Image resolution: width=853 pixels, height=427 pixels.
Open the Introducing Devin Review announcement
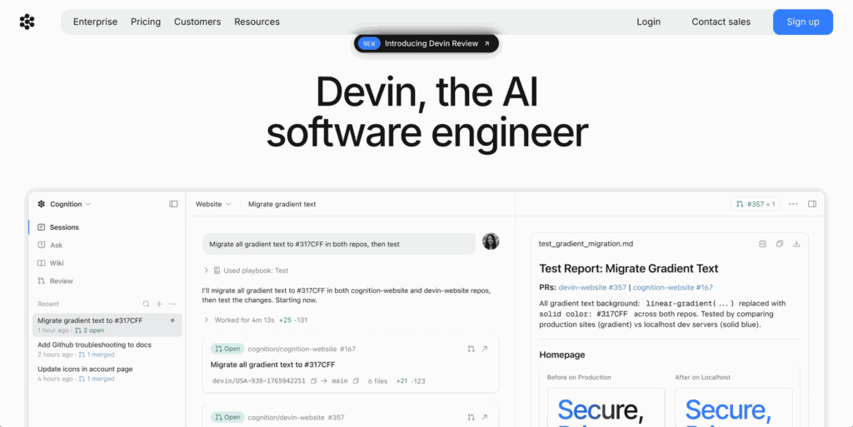[426, 43]
